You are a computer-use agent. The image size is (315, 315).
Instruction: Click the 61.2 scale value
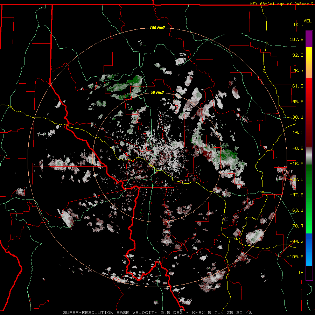point(298,86)
